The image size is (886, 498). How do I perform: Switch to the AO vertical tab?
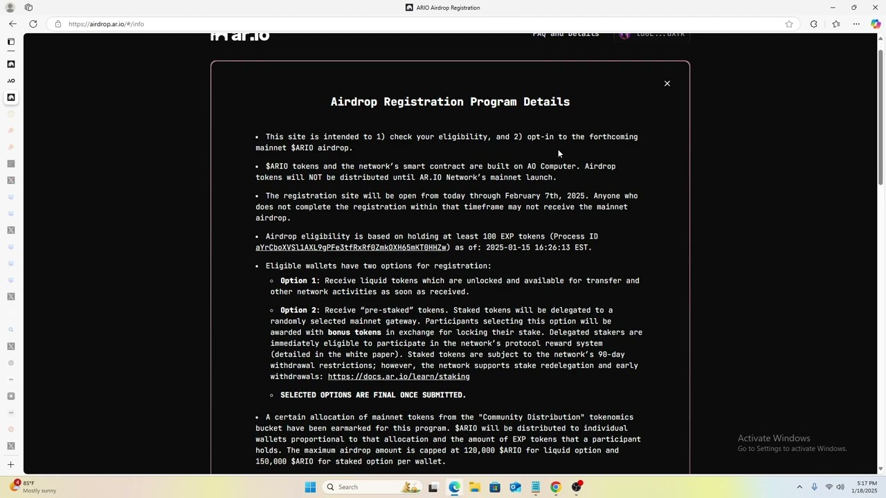click(11, 81)
